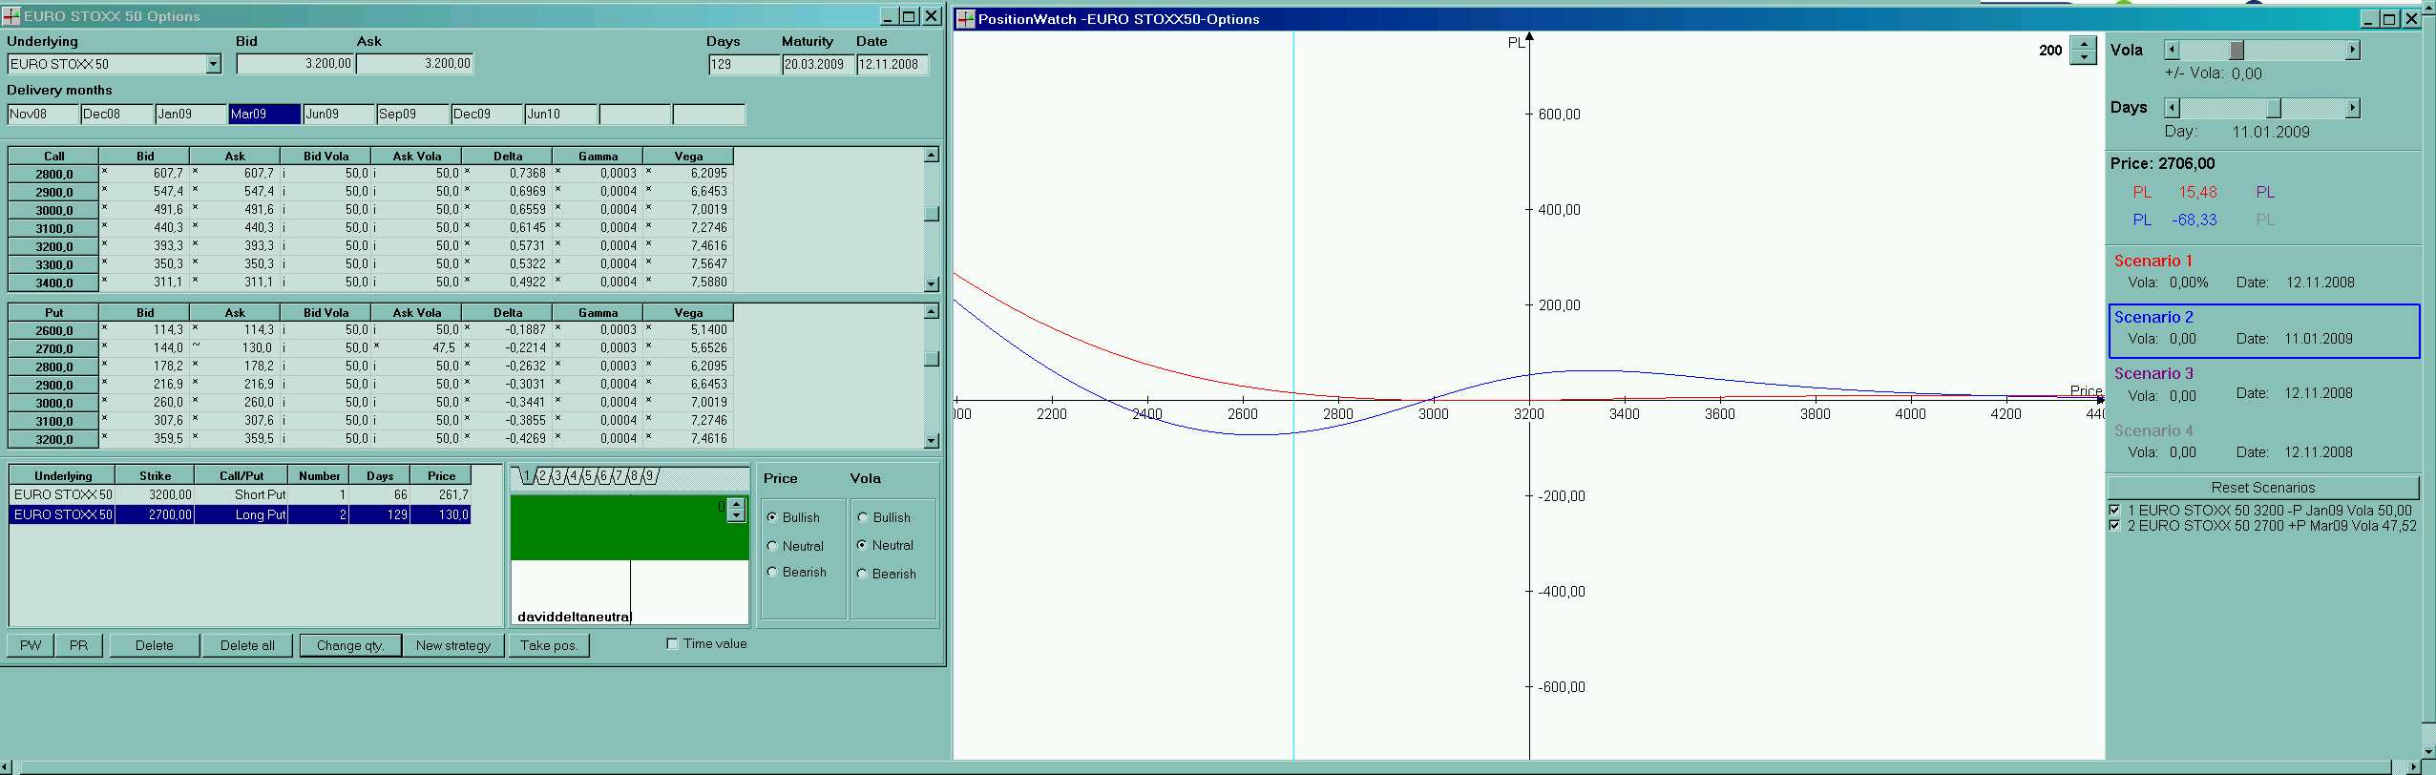Select Bullish under Vola outlook
The image size is (2436, 775).
click(x=863, y=517)
